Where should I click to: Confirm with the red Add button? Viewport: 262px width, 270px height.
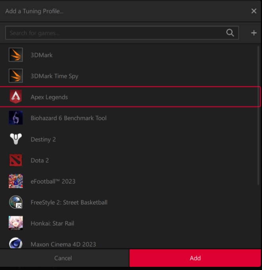(x=195, y=258)
